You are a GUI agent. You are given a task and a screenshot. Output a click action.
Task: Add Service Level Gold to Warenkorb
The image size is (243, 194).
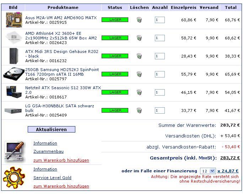tap(61, 186)
